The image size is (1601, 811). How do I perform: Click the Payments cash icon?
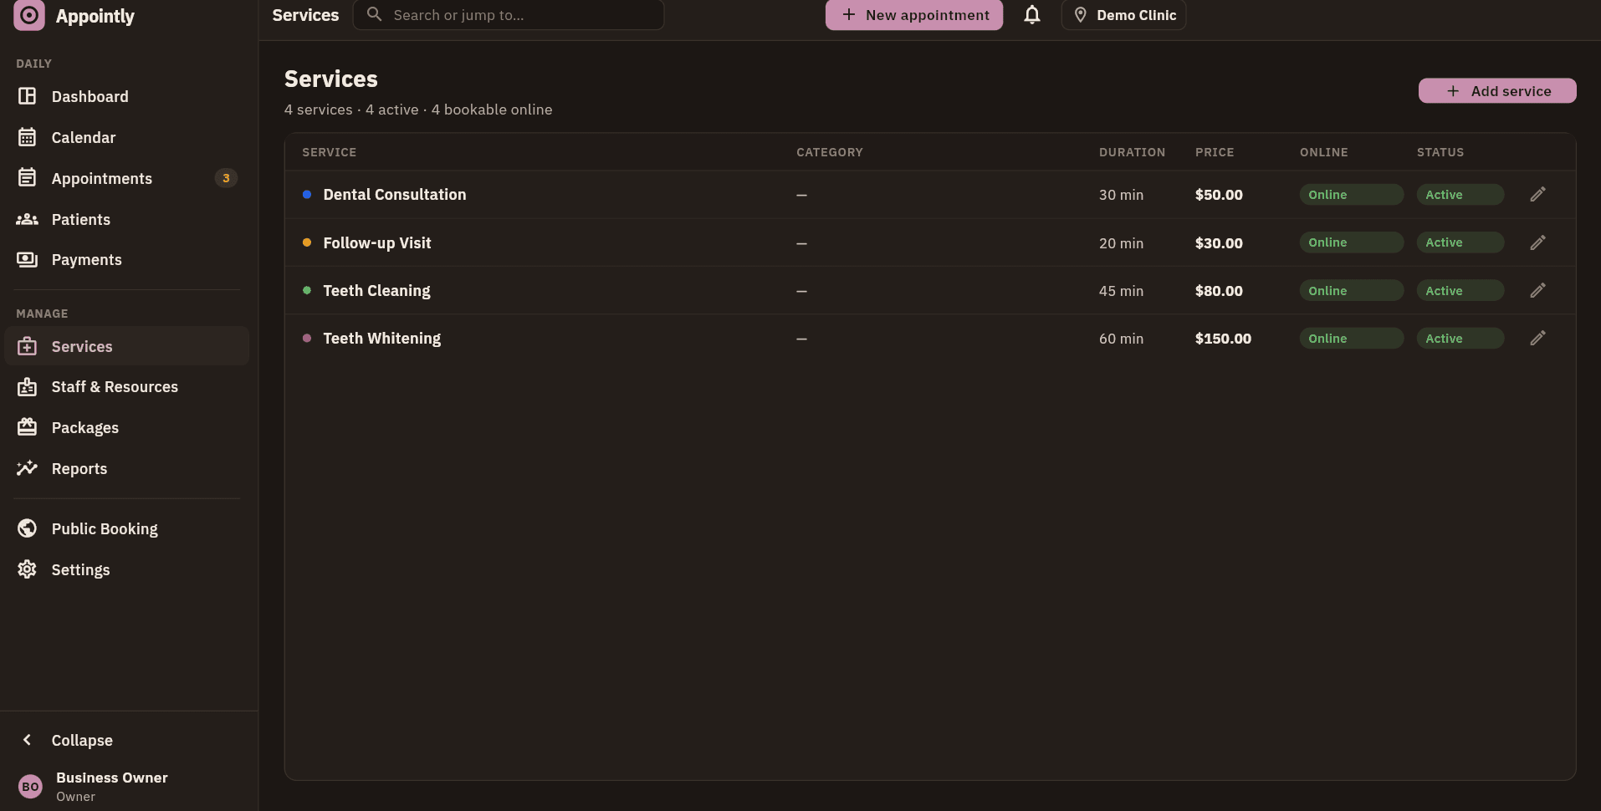27,259
